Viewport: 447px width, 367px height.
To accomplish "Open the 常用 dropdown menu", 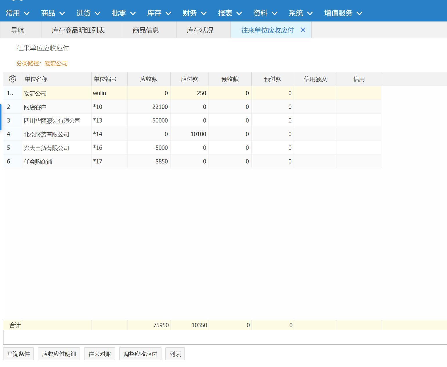I will [17, 13].
